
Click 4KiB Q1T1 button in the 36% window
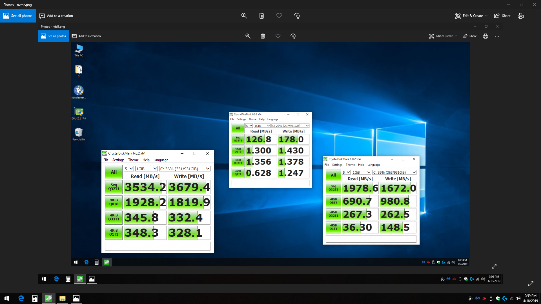coord(114,233)
